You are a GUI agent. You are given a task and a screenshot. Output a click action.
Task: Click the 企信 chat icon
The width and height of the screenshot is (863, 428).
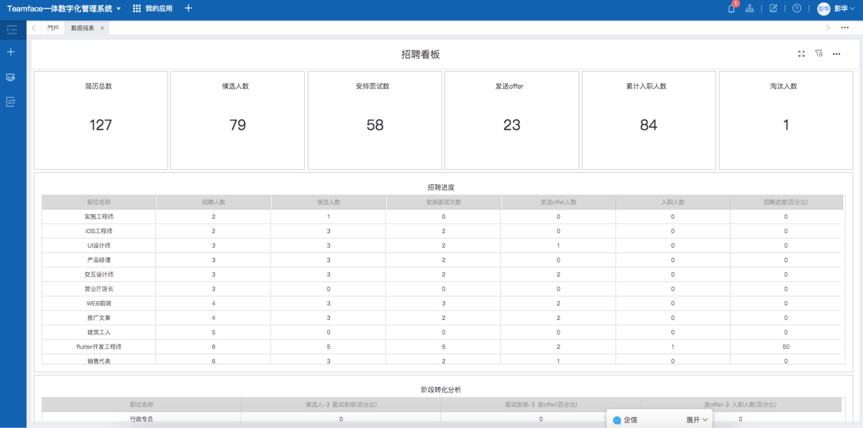pos(617,420)
